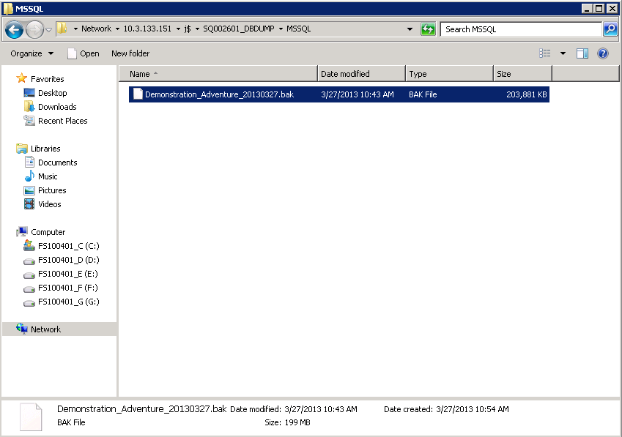Click the search magnifier icon
Viewport: 622px width, 437px height.
(610, 29)
